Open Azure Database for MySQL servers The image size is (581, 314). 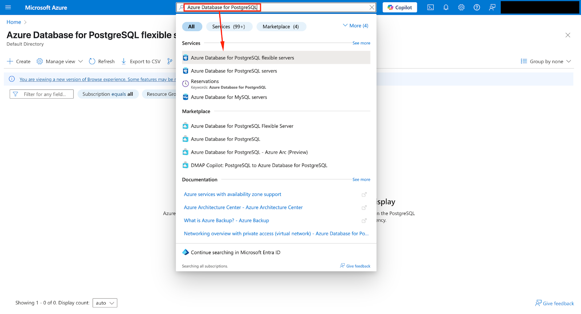(276, 97)
